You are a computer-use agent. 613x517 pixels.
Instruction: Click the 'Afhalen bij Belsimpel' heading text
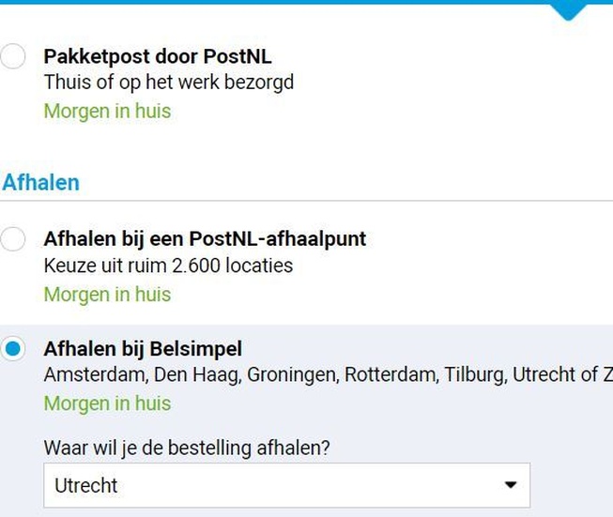(143, 349)
